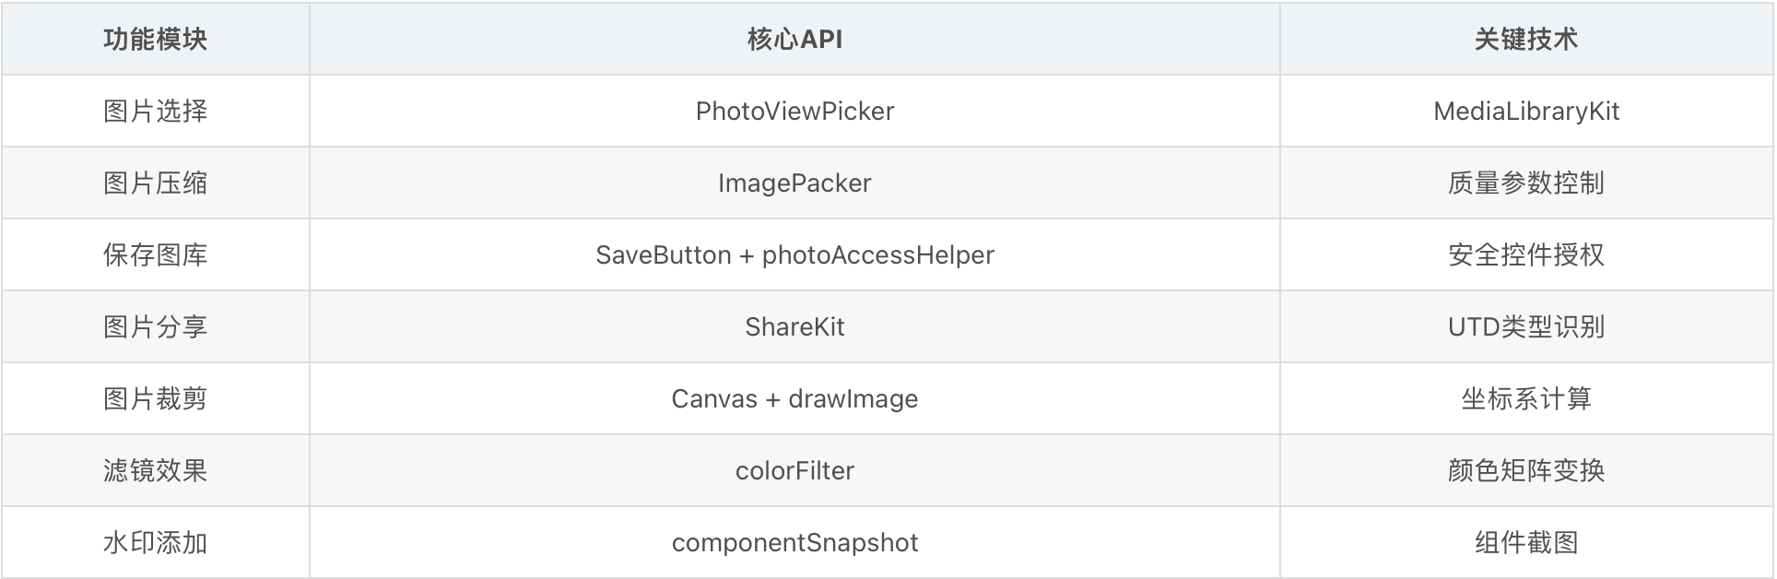Select the 图片选择 table cell
Screen dimensions: 1777x579
click(155, 111)
